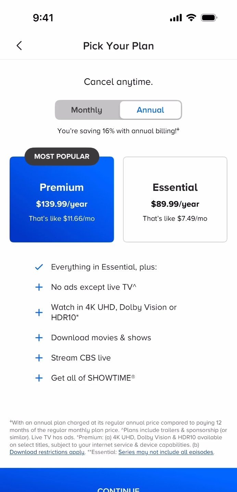
Task: Open Series may not include all episodes link
Action: pyautogui.click(x=166, y=452)
